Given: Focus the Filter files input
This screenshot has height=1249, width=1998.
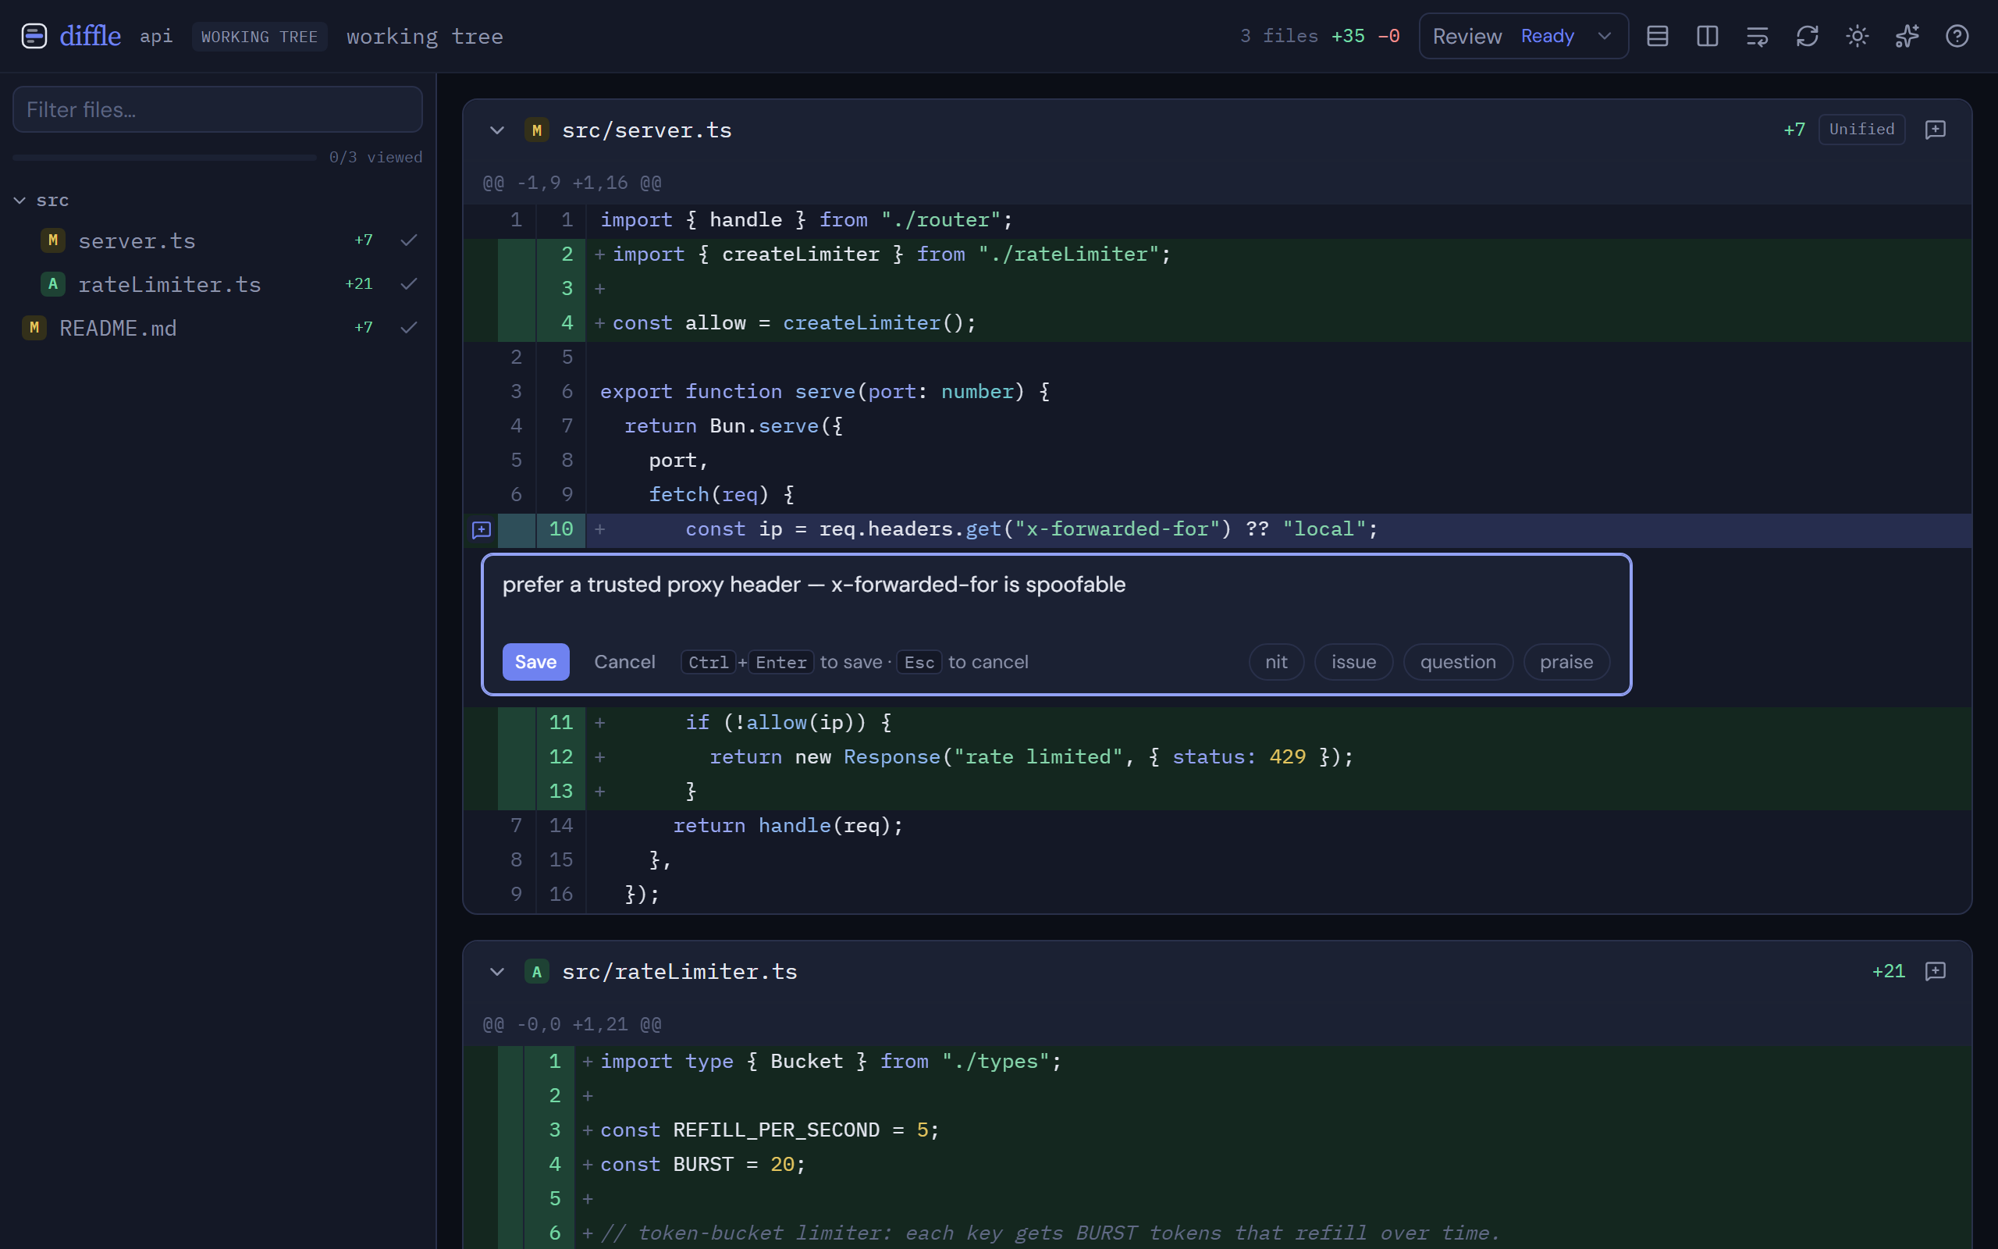Looking at the screenshot, I should click(218, 109).
